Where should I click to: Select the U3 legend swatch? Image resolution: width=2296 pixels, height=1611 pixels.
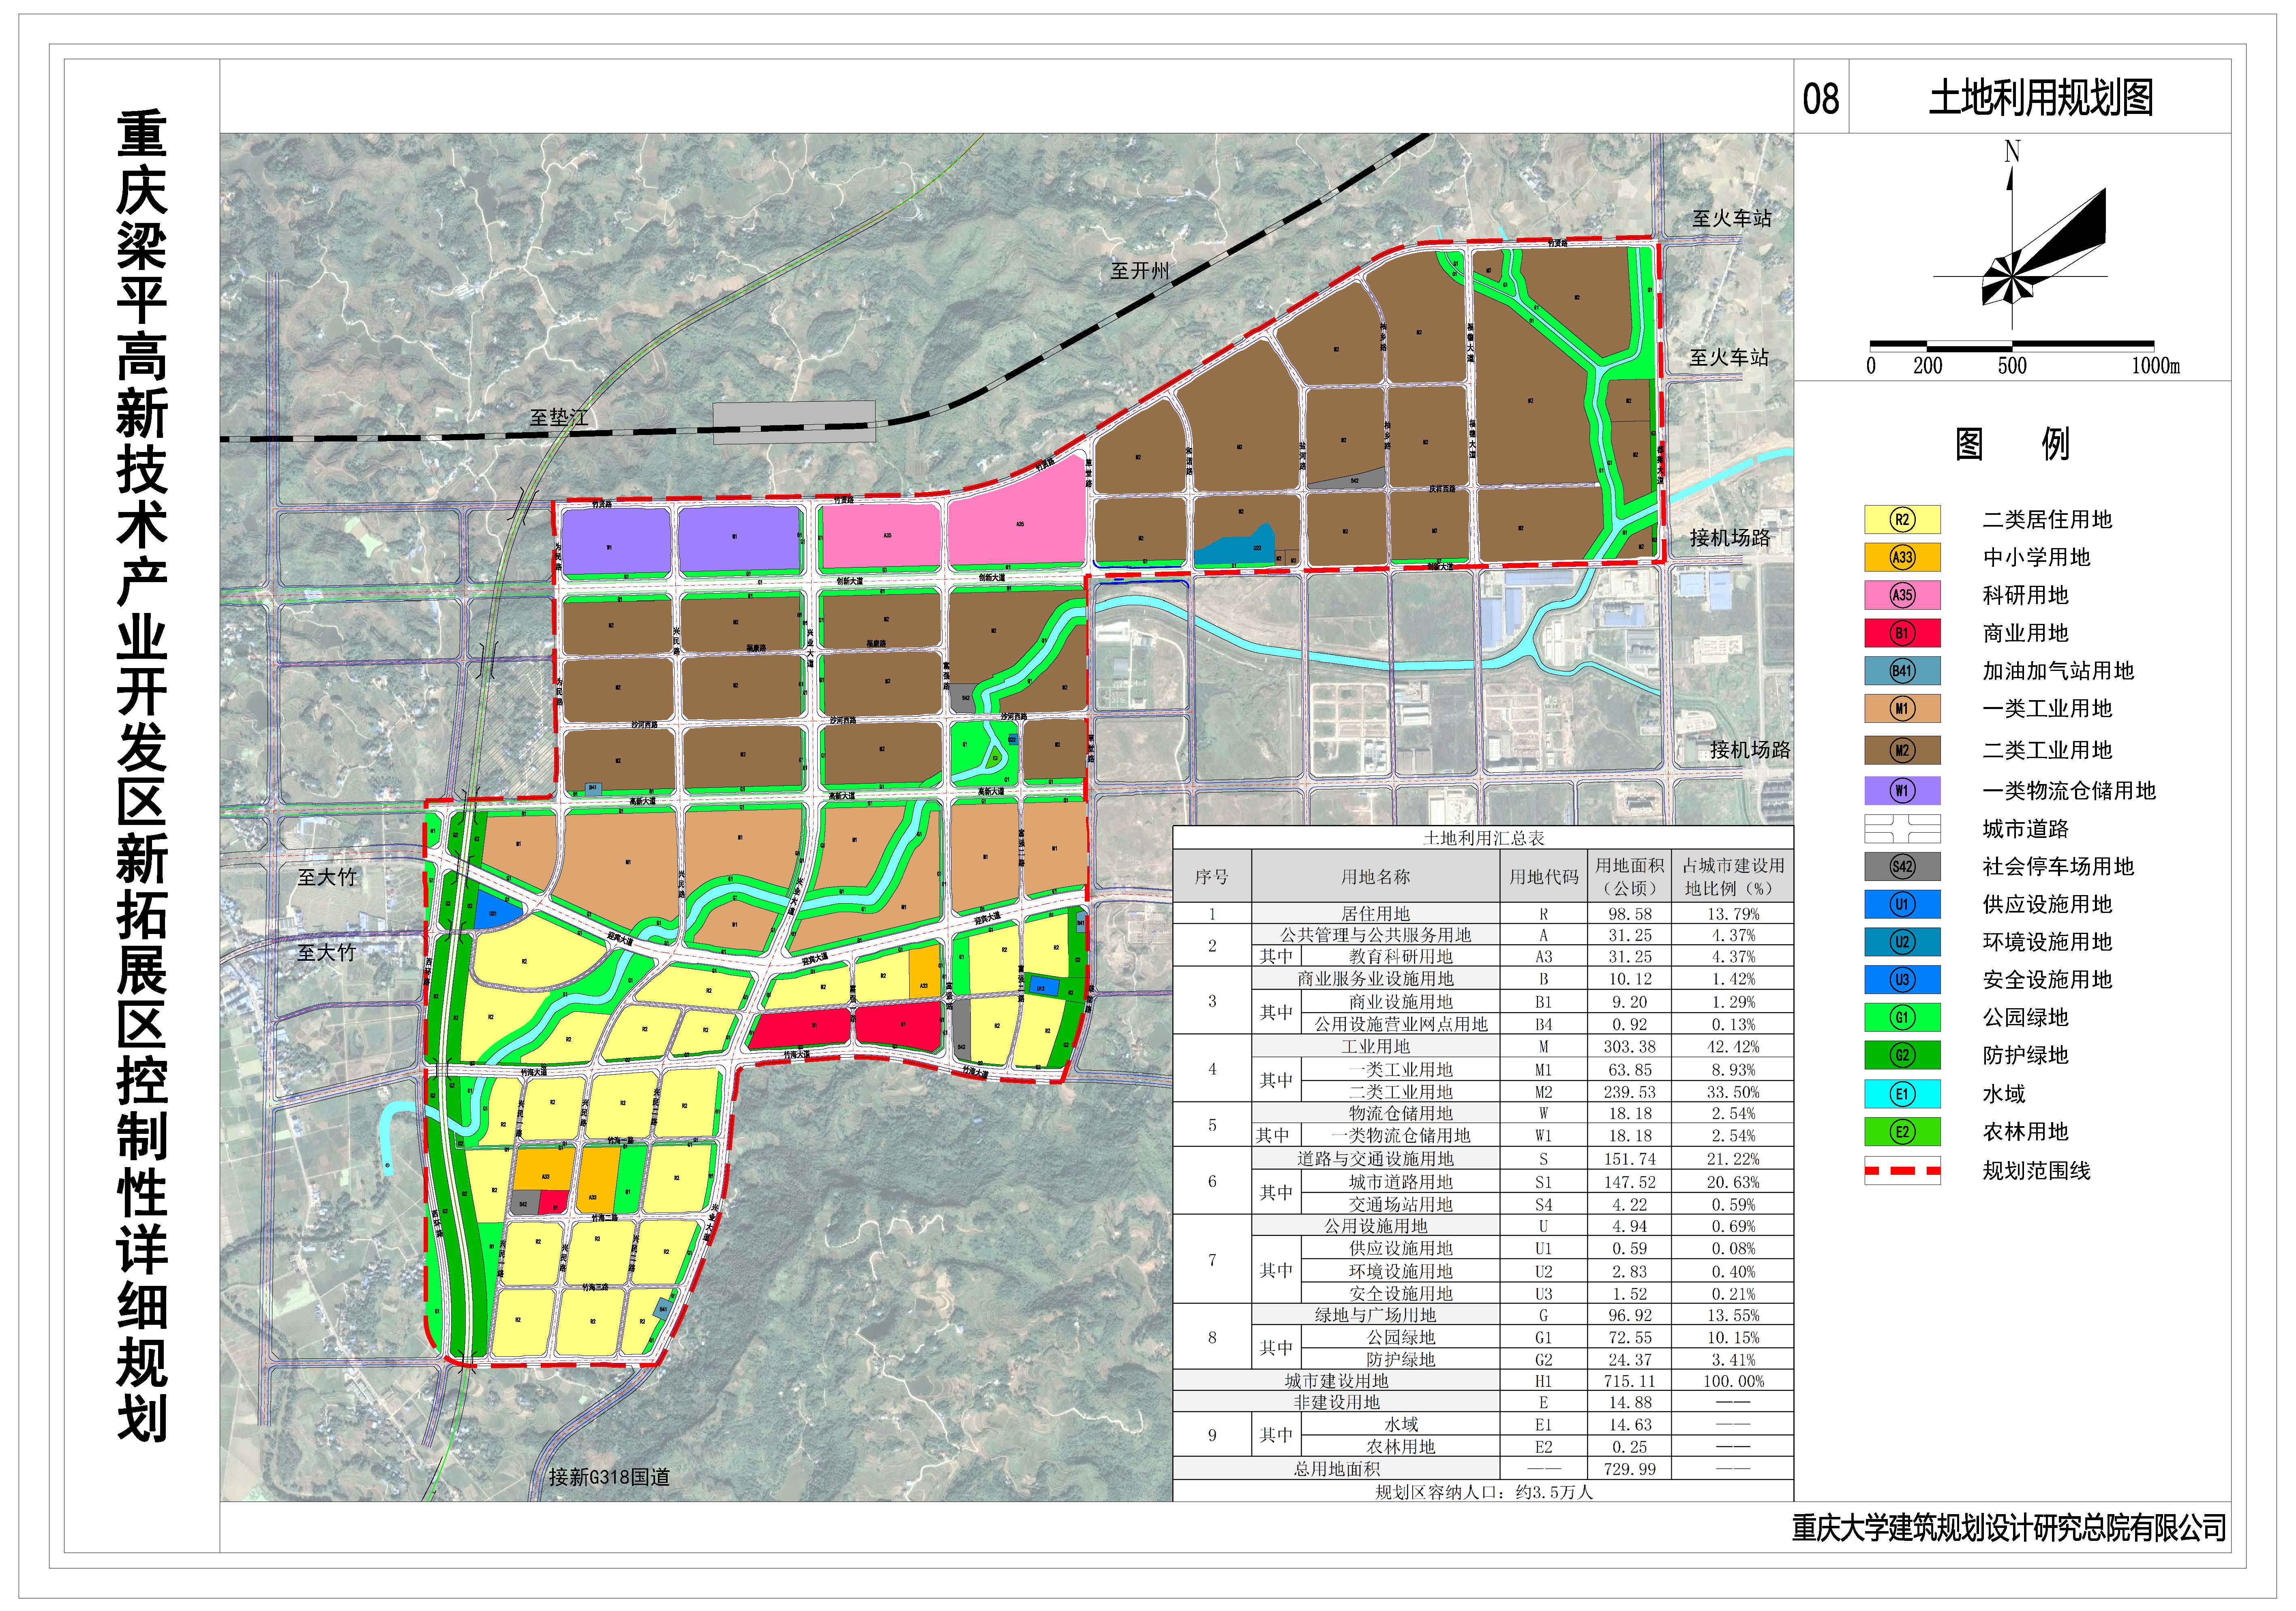click(x=1901, y=979)
